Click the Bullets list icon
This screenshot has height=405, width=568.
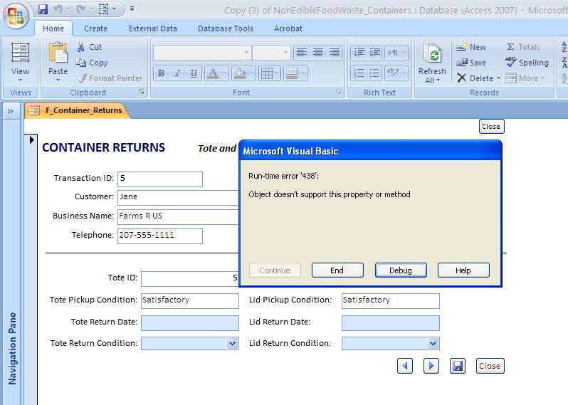point(374,73)
